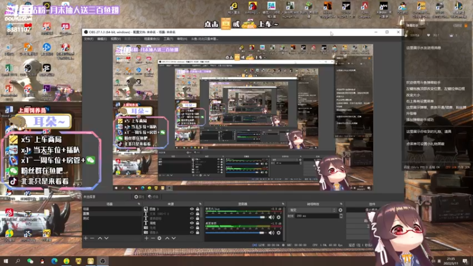Image resolution: width=473 pixels, height=266 pixels.
Task: Adjust the 麦克风/Aux volume slider
Action: click(x=235, y=217)
